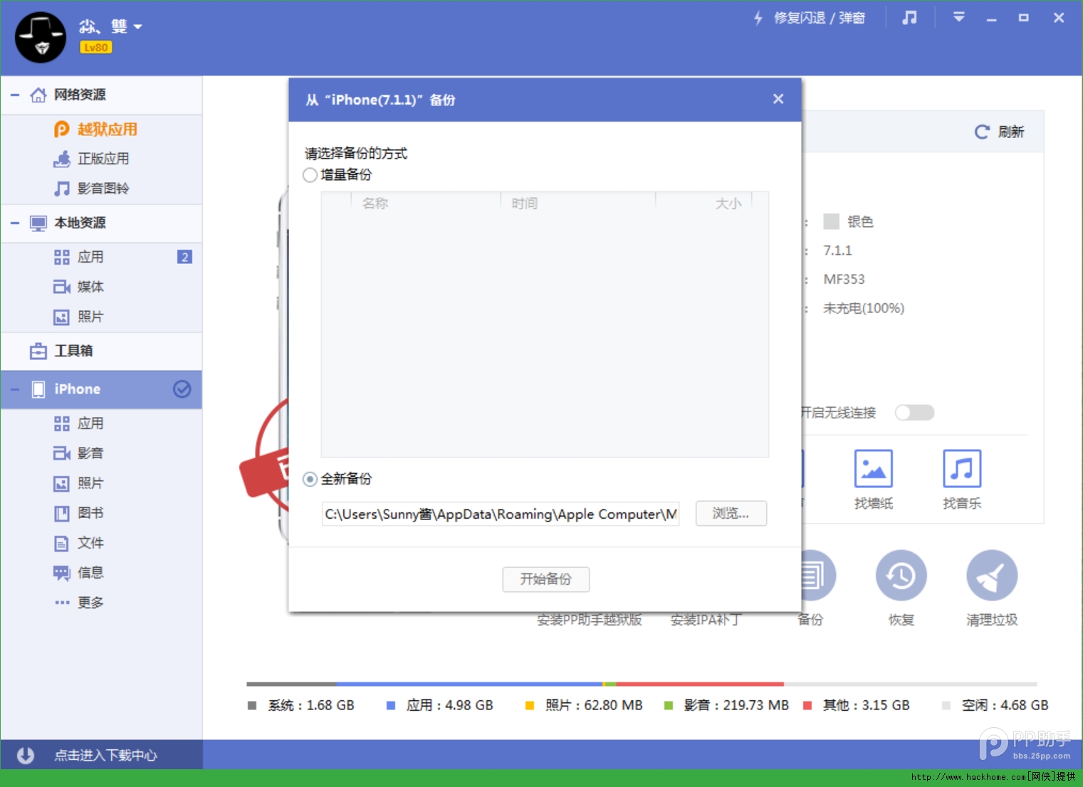Viewport: 1083px width, 787px height.
Task: Open 越狱应用 in the sidebar
Action: [x=107, y=130]
